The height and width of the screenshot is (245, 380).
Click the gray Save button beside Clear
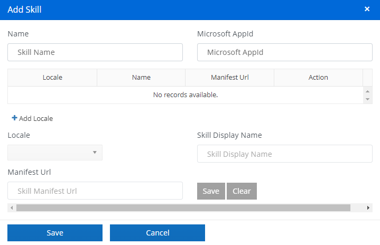211,191
